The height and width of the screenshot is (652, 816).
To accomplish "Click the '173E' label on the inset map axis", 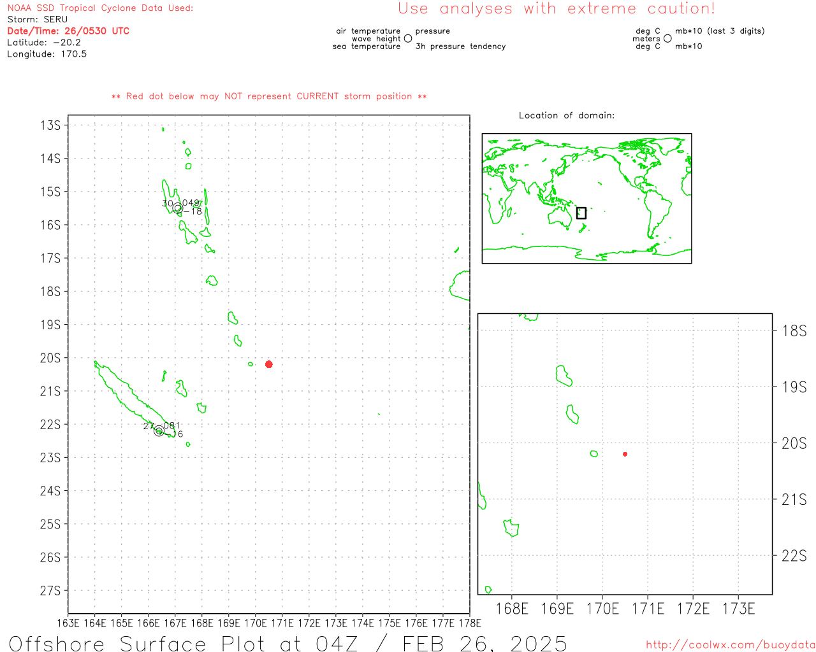I will point(738,609).
